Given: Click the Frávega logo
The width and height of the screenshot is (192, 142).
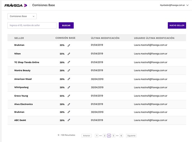Looking at the screenshot, I should click(16, 5).
